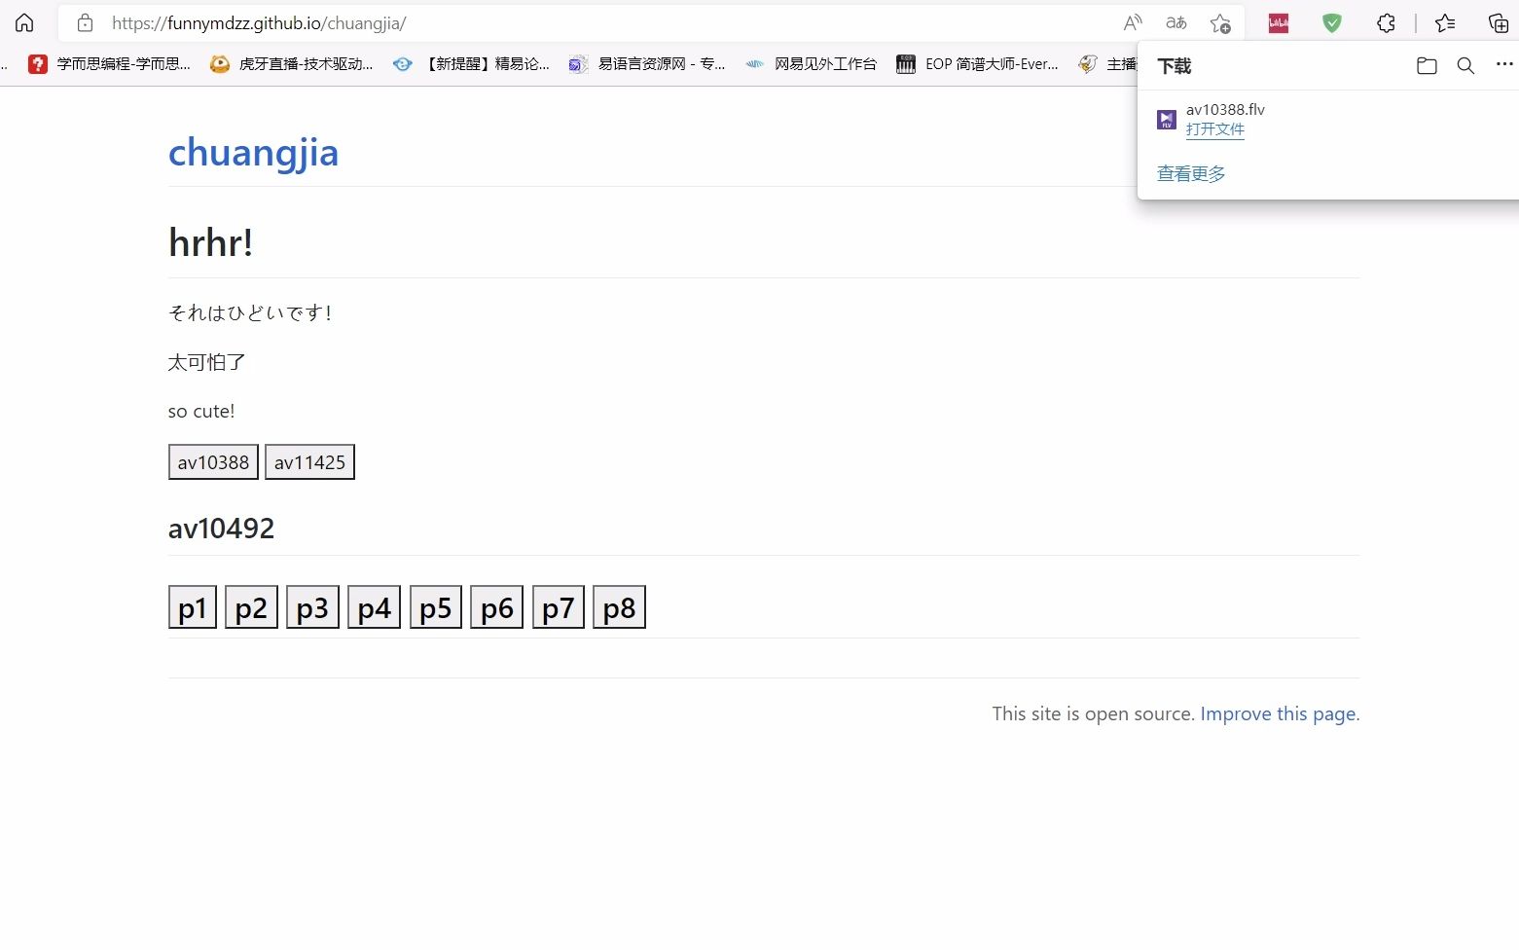The height and width of the screenshot is (950, 1519).
Task: Open the Translate page icon
Action: (1176, 22)
